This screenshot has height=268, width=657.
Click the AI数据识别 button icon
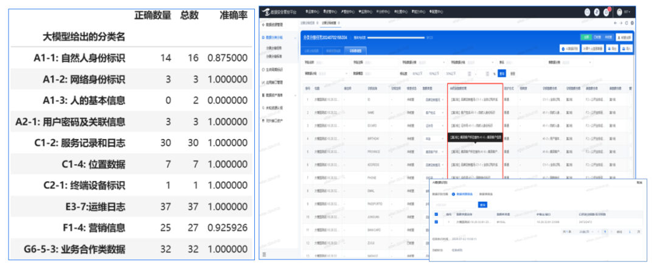click(x=563, y=49)
